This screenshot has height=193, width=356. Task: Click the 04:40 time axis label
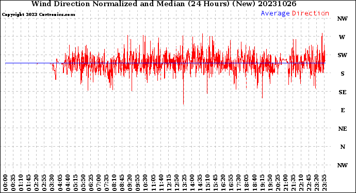click(68, 183)
